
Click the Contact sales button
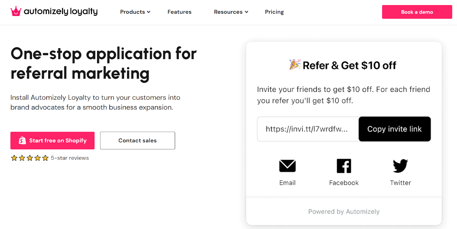point(137,140)
